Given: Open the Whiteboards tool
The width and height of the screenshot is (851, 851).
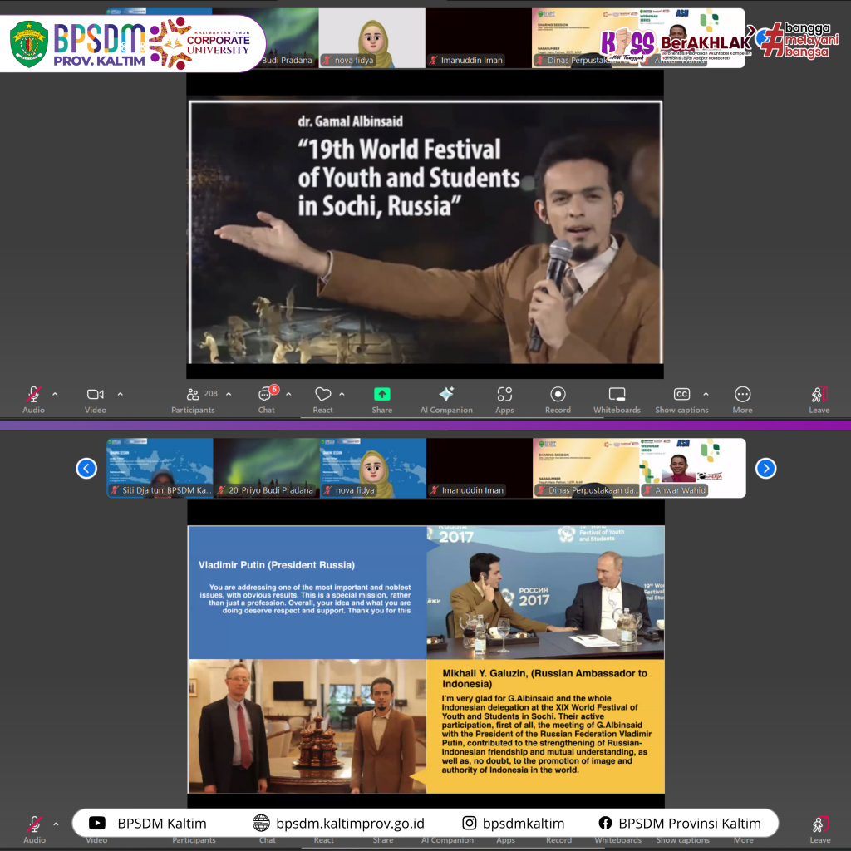Looking at the screenshot, I should (617, 400).
